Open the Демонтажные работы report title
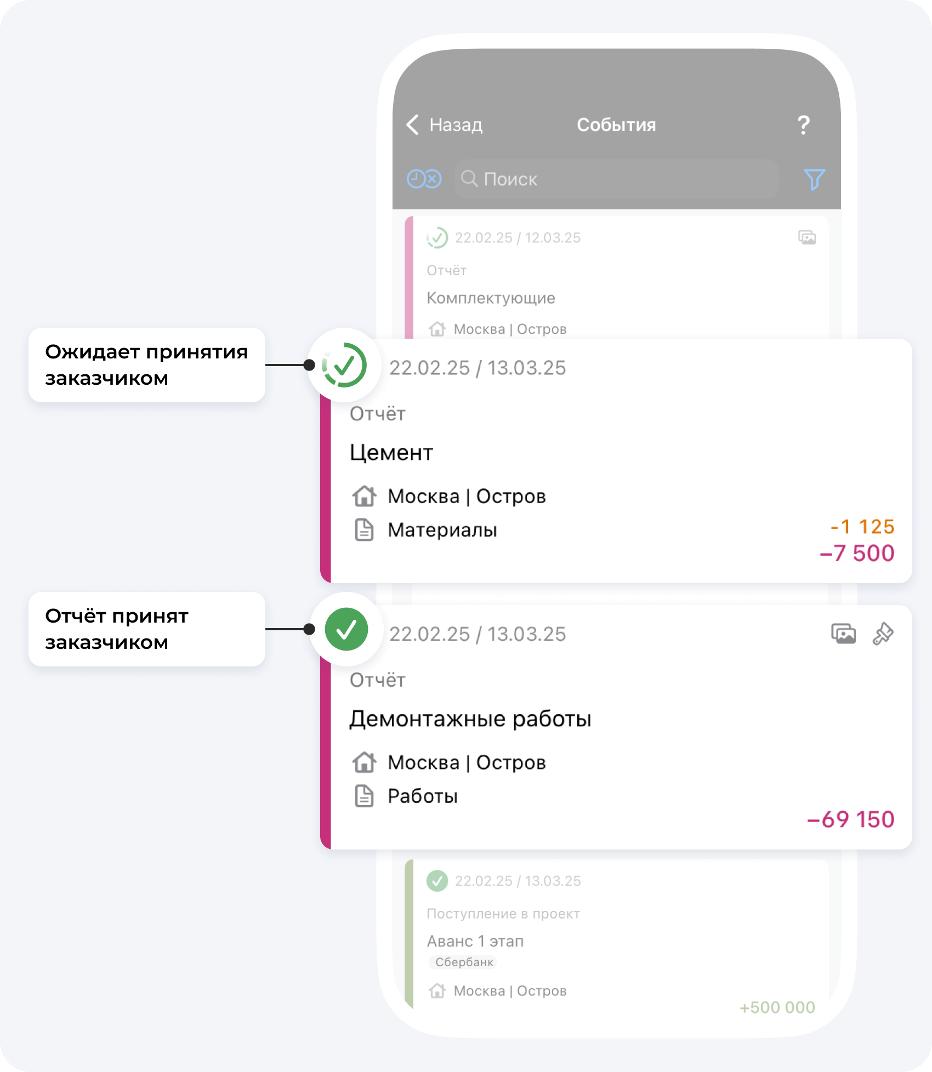The width and height of the screenshot is (932, 1072). 470,719
